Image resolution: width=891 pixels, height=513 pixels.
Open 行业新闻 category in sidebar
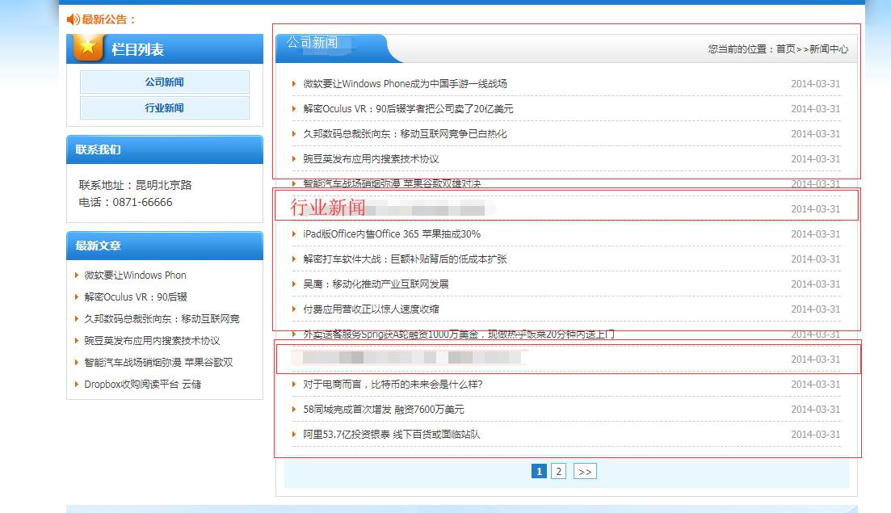(164, 108)
